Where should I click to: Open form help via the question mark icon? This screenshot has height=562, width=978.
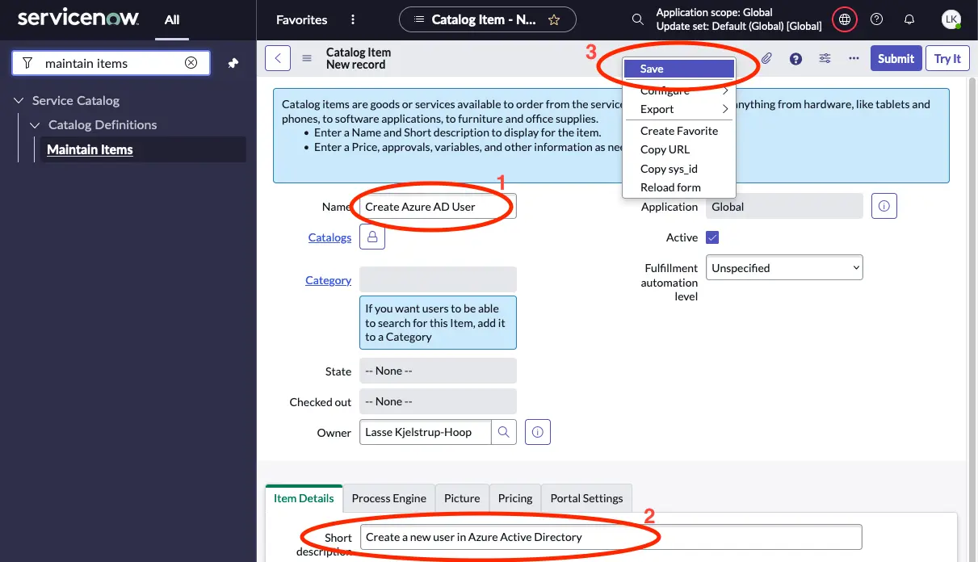(x=795, y=58)
